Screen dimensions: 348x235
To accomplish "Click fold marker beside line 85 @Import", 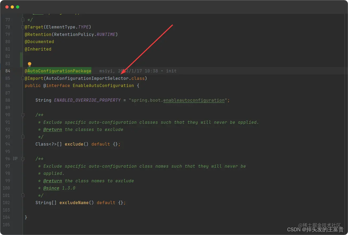I will [23, 78].
